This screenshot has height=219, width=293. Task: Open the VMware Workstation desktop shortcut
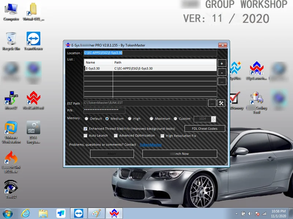(11, 132)
